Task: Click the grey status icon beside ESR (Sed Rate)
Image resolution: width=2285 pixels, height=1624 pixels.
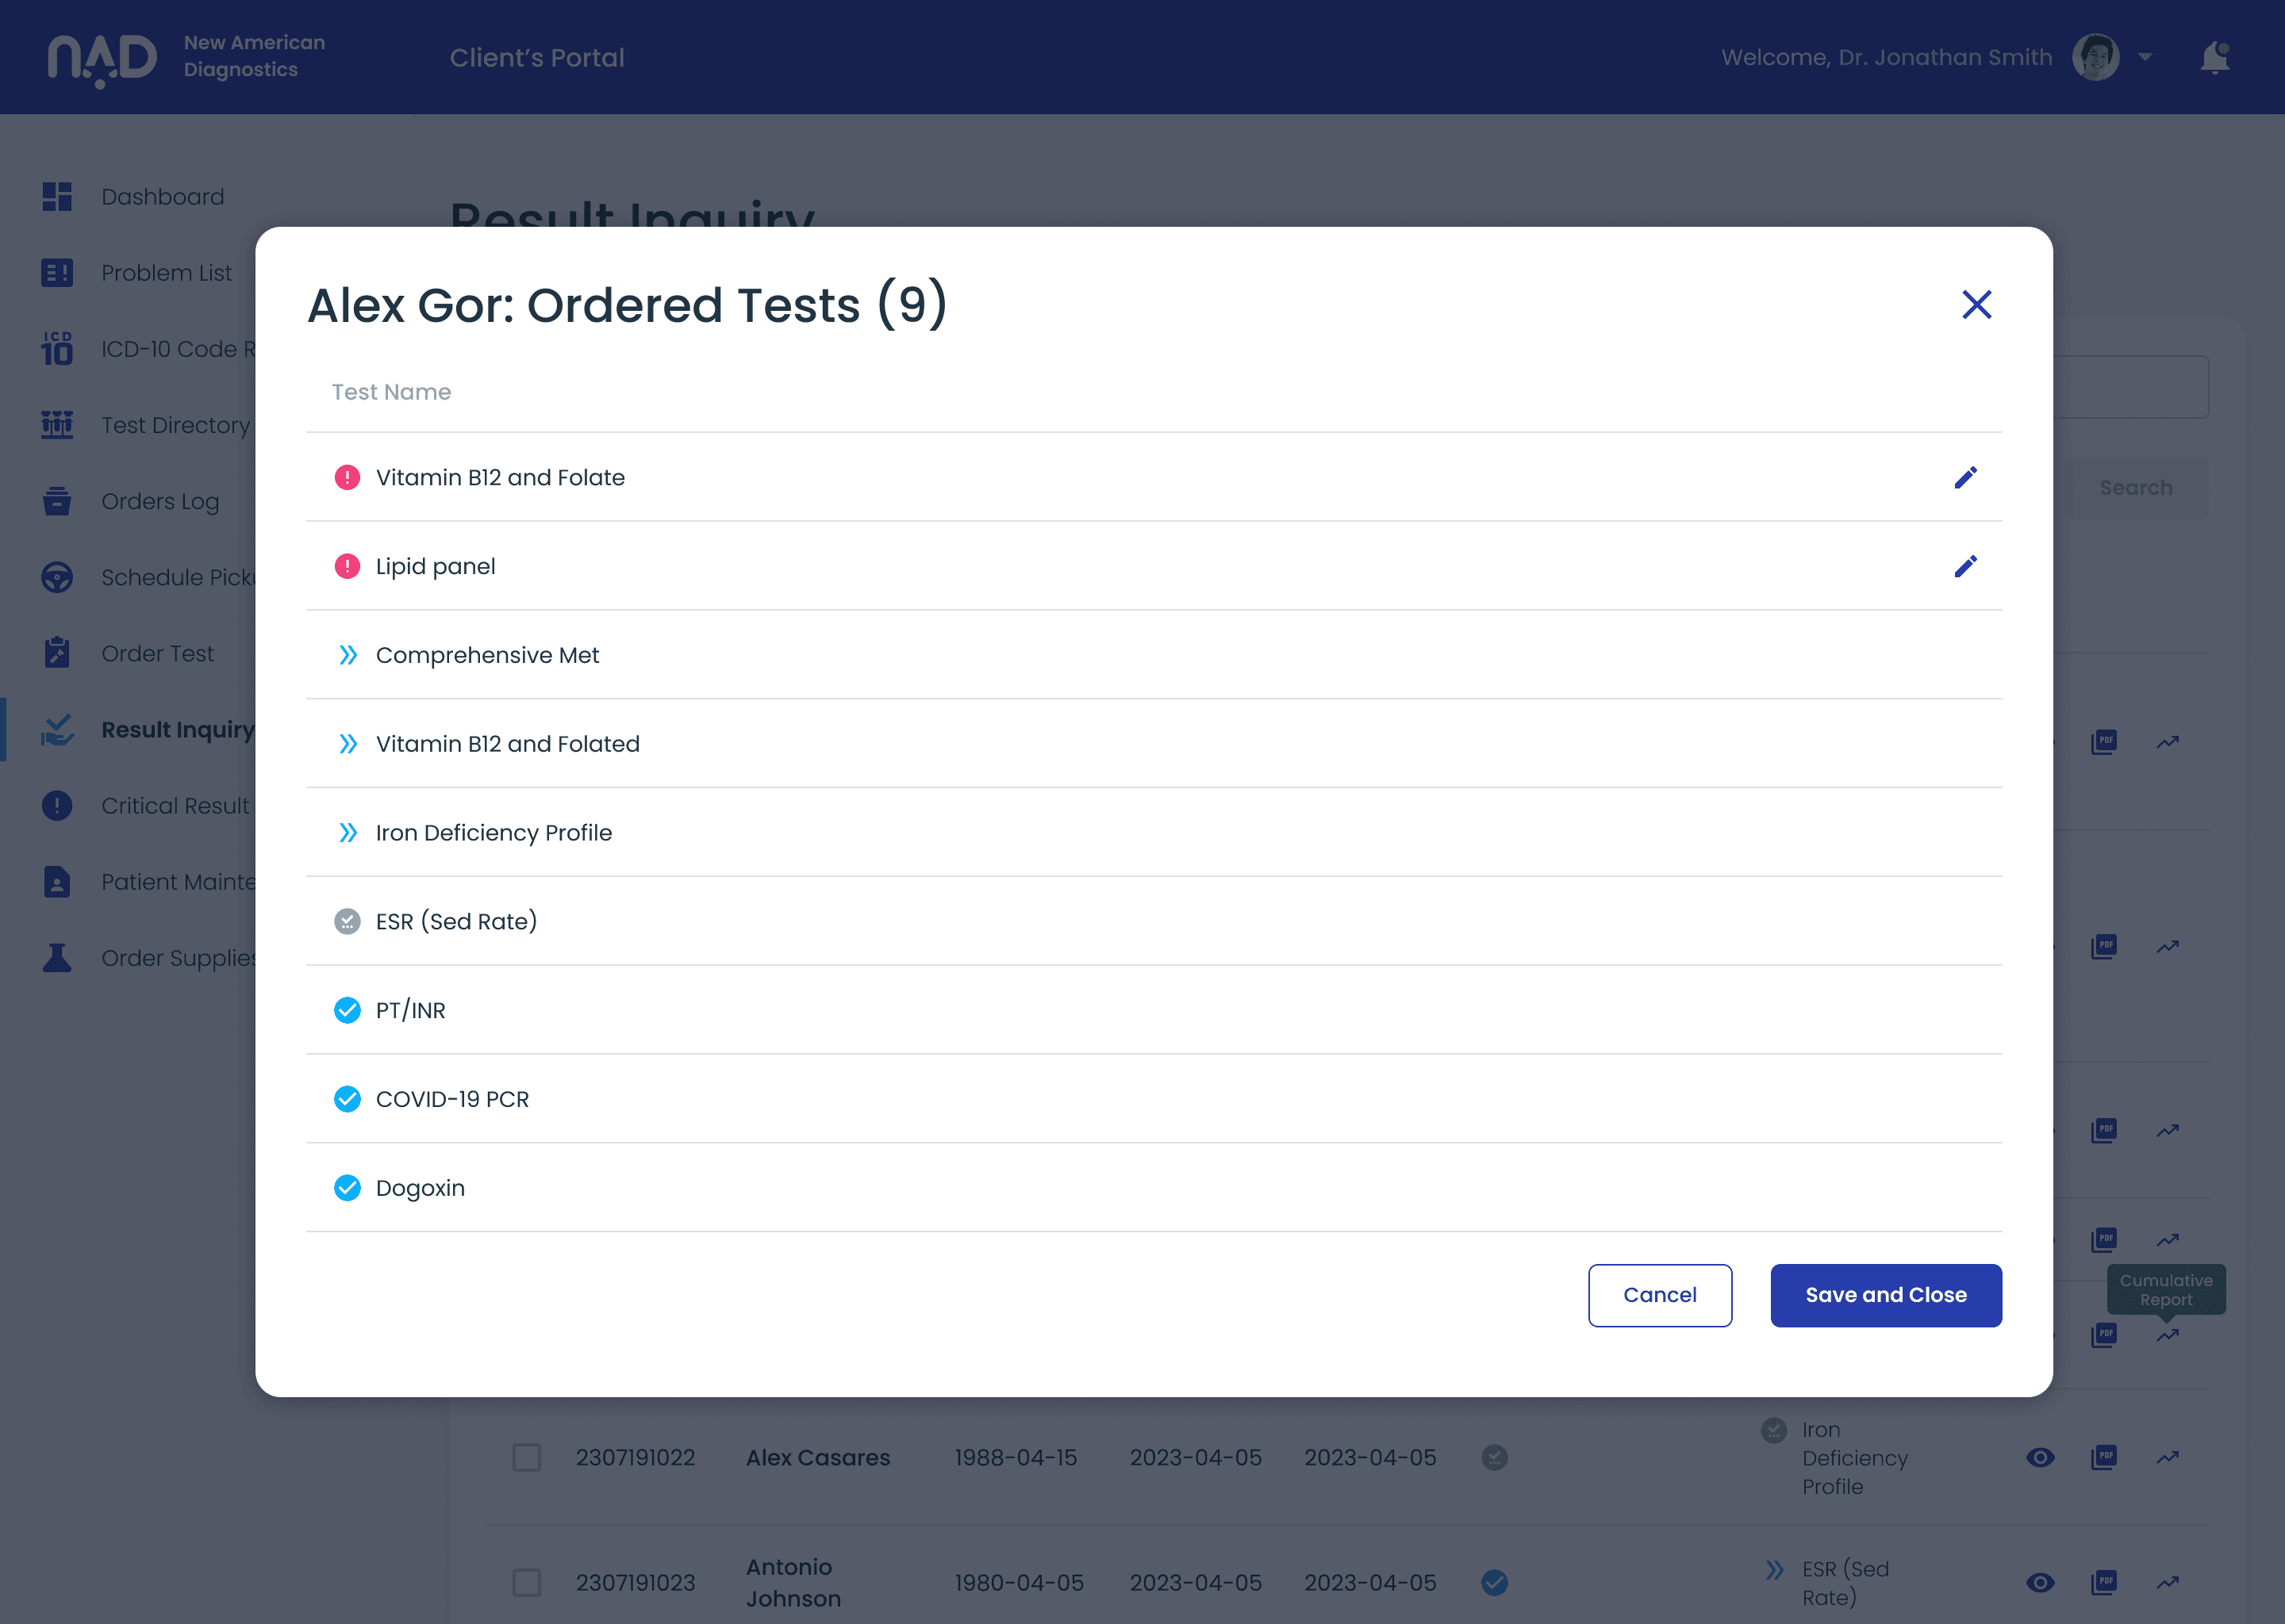Action: [x=348, y=921]
